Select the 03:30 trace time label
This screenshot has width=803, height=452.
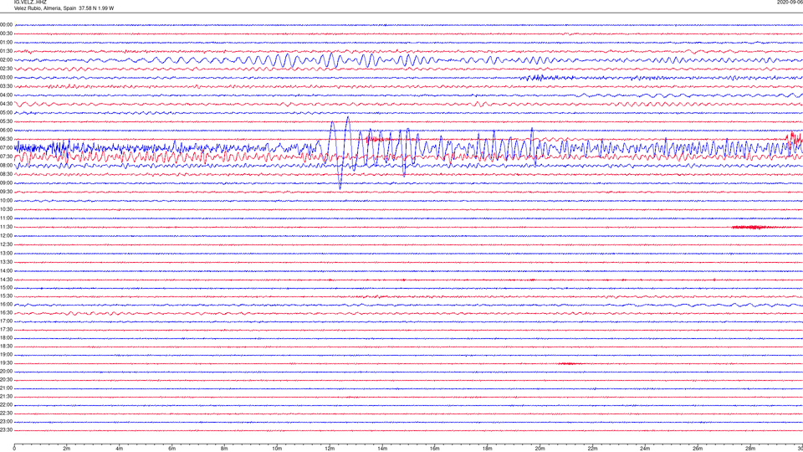click(7, 86)
